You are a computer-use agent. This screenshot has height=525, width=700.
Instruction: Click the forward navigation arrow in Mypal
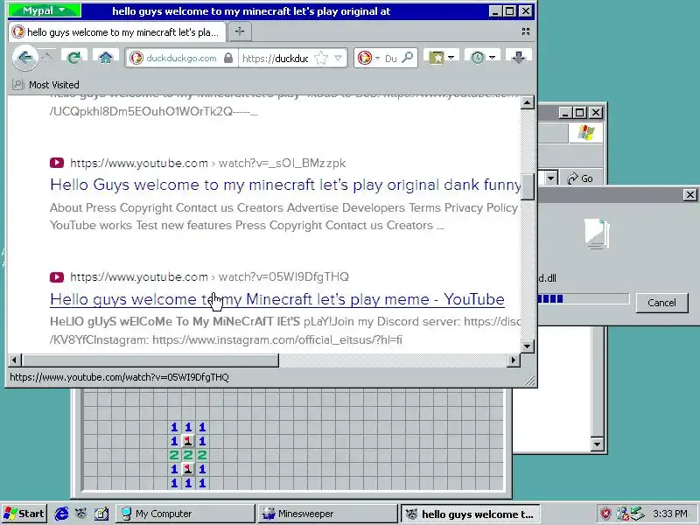[x=47, y=57]
